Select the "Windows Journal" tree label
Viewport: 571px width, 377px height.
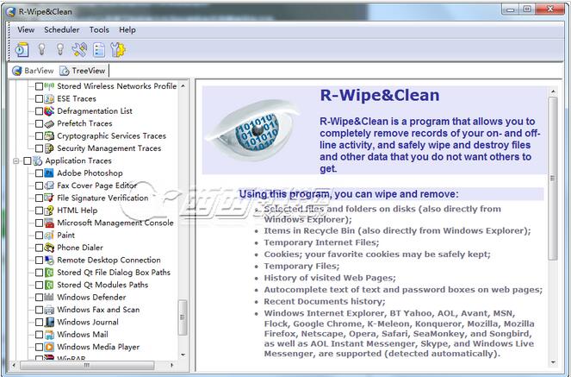[x=88, y=322]
